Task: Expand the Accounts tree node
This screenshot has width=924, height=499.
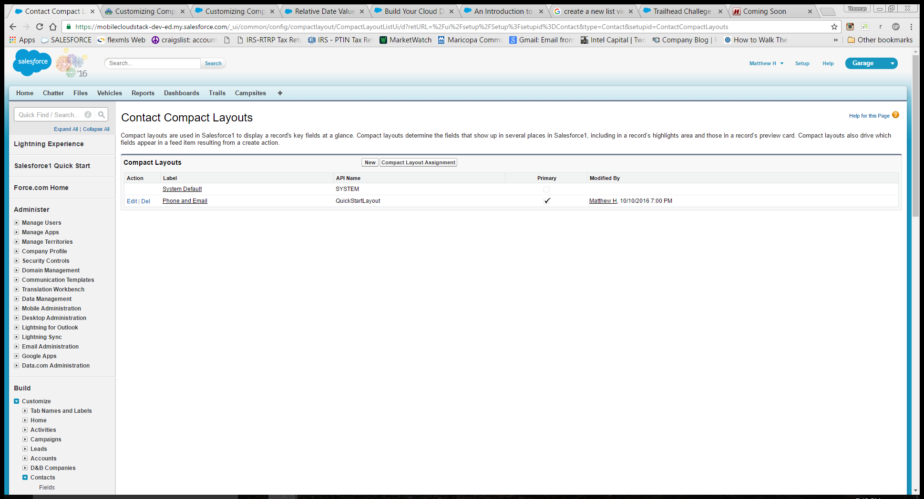Action: [x=25, y=459]
